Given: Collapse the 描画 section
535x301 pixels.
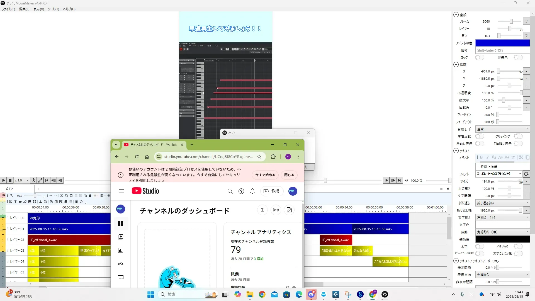Looking at the screenshot, I should coord(456,65).
